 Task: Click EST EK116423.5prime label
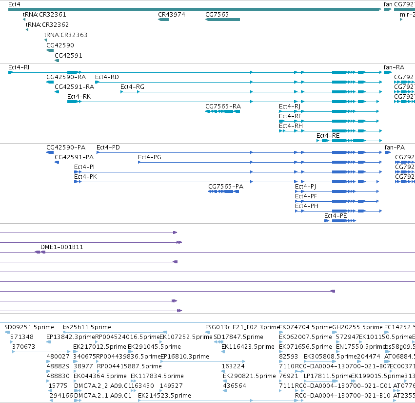(248, 347)
